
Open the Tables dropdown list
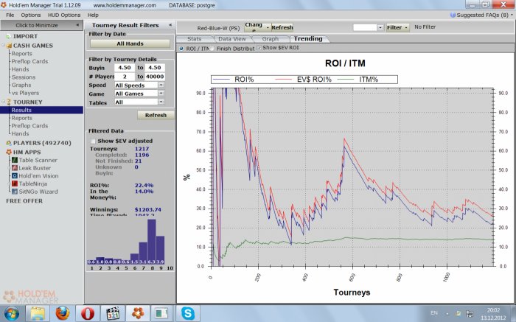(161, 102)
